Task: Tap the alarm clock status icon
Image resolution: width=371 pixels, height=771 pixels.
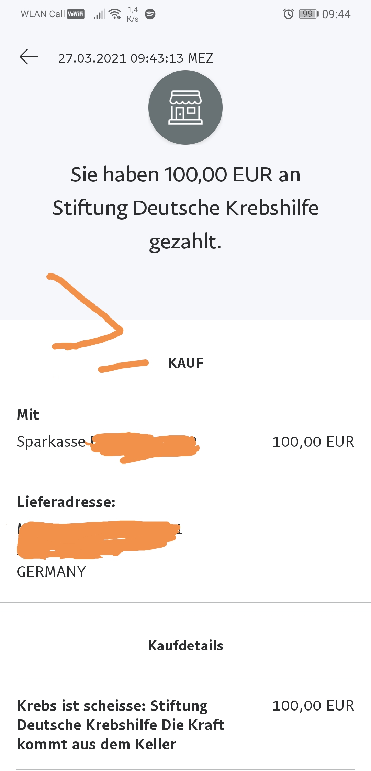Action: tap(288, 14)
